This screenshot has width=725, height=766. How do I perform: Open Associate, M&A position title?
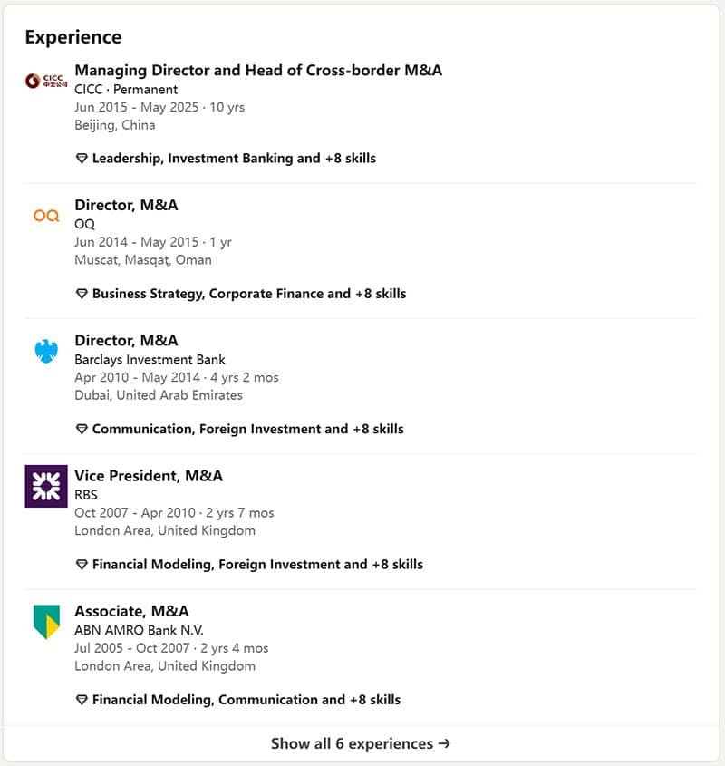[131, 611]
